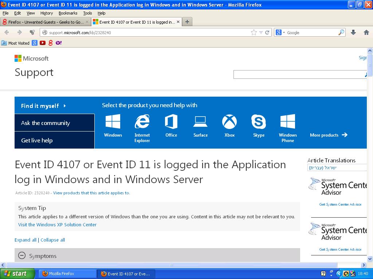Open the Windows Start menu
The image size is (373, 279).
pos(17,274)
